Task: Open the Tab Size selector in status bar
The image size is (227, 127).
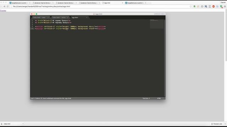Action: click(x=146, y=98)
